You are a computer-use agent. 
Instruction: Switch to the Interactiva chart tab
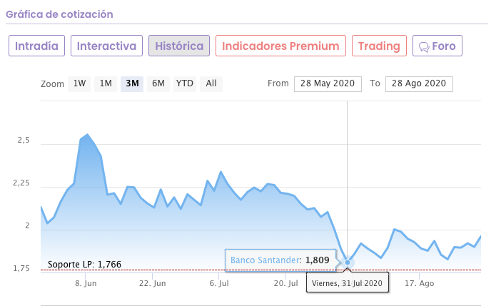pyautogui.click(x=106, y=46)
